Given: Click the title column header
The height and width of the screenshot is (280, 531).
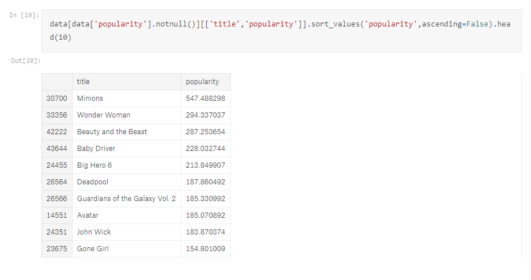Looking at the screenshot, I should point(127,82).
